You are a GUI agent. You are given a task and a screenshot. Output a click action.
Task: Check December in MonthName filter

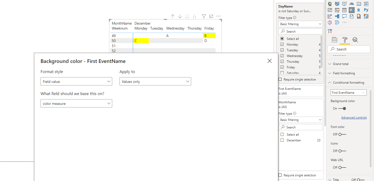[x=282, y=140]
